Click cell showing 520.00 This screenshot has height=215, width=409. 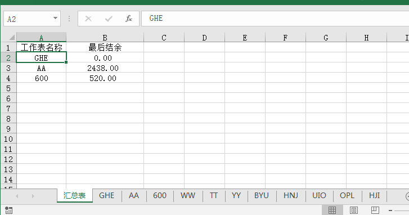tap(105, 78)
